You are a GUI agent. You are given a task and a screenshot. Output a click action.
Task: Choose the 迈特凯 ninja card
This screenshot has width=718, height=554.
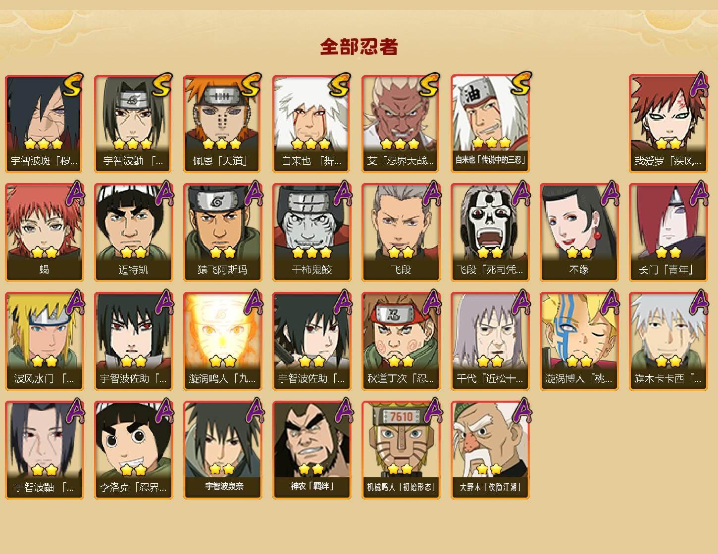click(133, 232)
